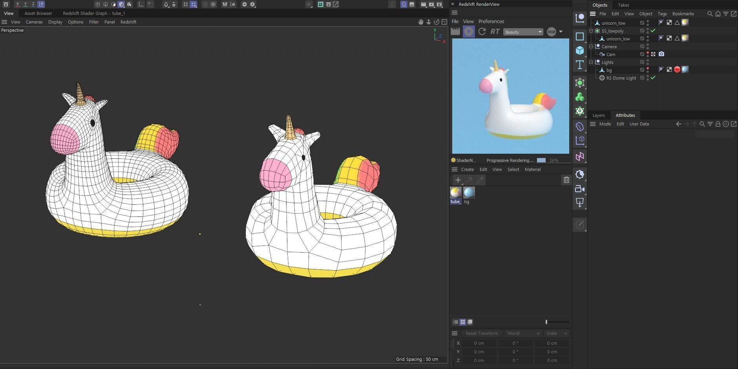Add new material with plus icon

click(458, 180)
